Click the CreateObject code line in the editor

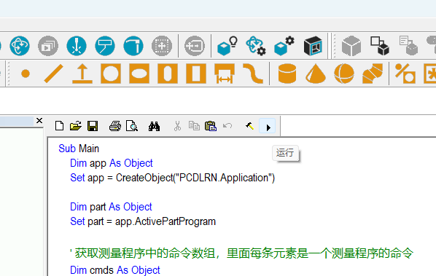click(x=172, y=178)
